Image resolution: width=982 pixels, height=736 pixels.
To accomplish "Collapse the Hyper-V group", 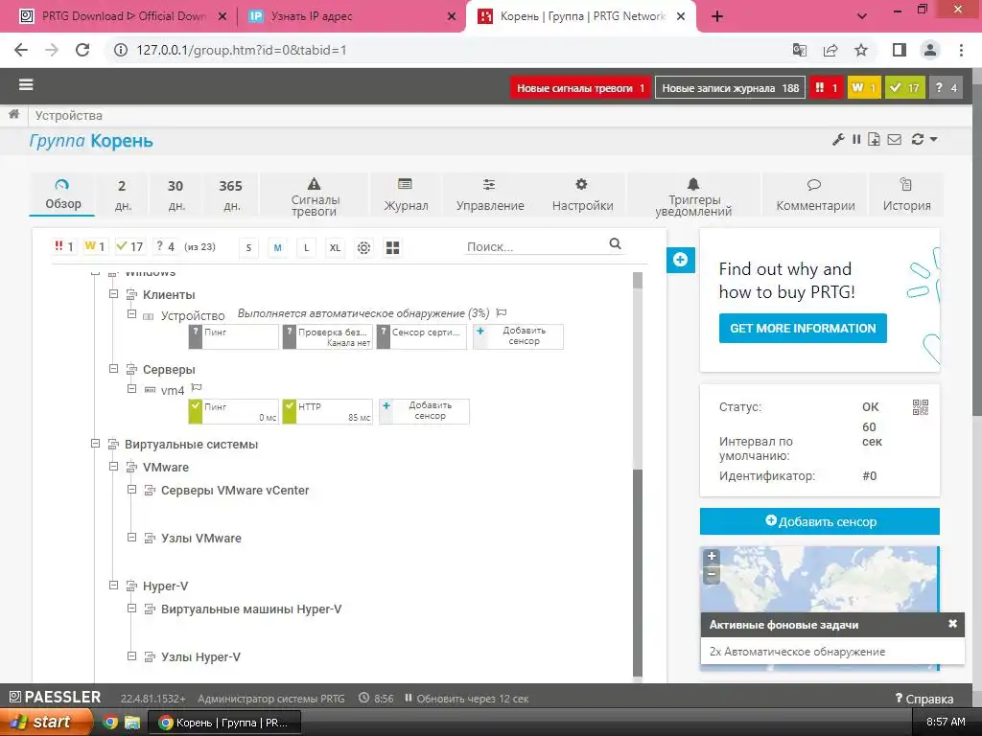I will coord(113,586).
